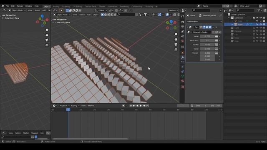267x150 pixels.
Task: Open the Output properties tab icon
Action: click(183, 27)
